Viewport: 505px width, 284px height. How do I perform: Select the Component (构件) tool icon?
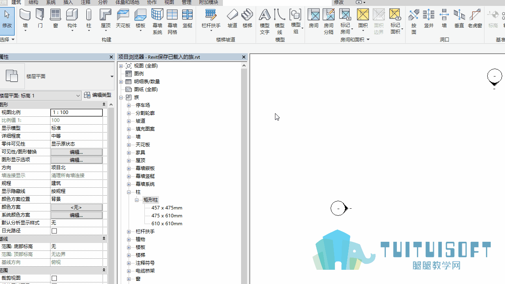[x=72, y=15]
